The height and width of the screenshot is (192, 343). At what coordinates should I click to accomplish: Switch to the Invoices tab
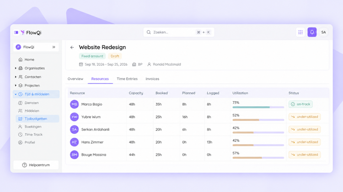(152, 79)
